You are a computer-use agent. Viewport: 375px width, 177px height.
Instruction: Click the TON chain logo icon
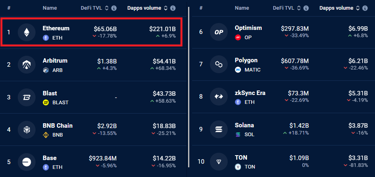click(x=219, y=162)
